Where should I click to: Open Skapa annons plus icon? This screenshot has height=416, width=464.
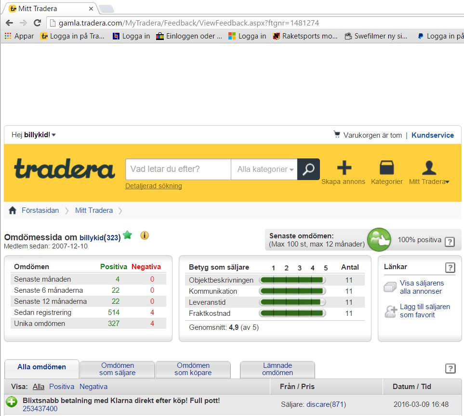coord(344,168)
